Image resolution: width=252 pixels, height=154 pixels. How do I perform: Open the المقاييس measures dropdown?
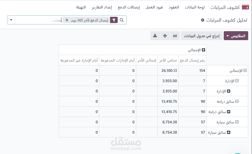[236, 36]
